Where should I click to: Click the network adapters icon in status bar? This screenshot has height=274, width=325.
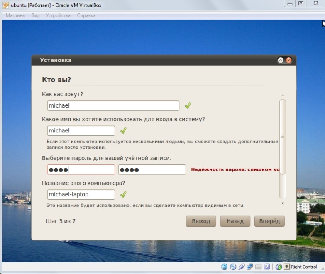pyautogui.click(x=250, y=267)
